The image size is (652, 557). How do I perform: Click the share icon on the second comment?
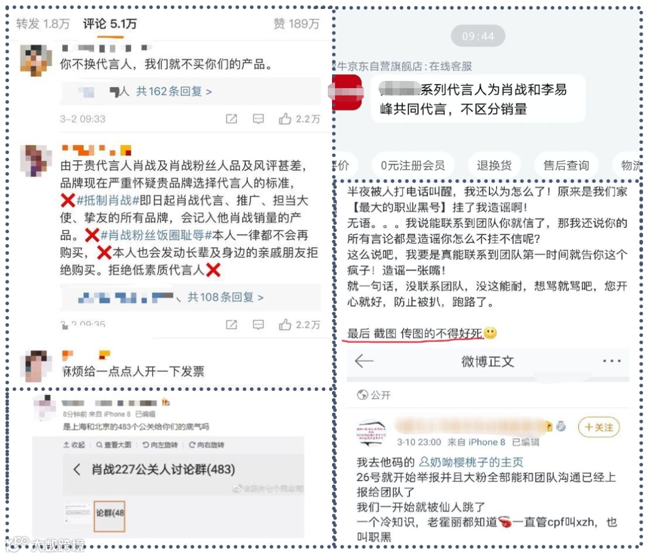232,324
